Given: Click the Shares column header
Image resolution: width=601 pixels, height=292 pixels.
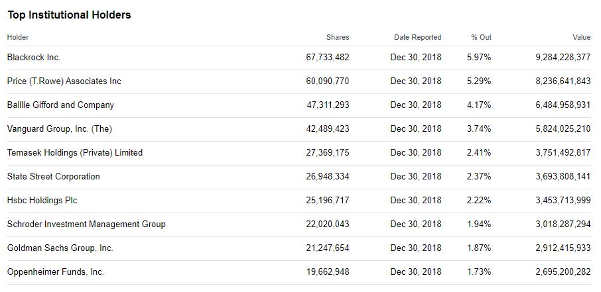Looking at the screenshot, I should [x=338, y=38].
